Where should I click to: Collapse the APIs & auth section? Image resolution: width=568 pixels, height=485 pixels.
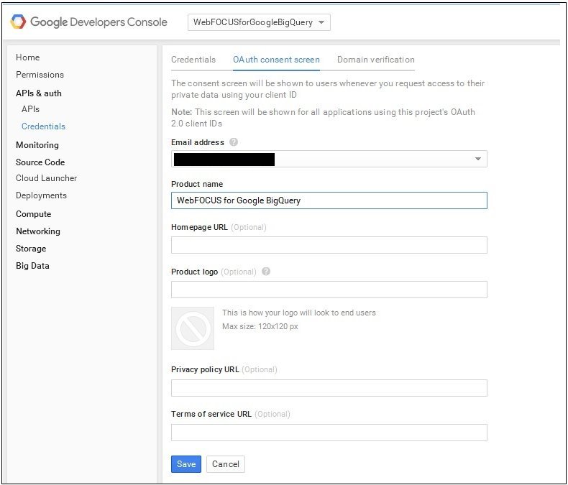tap(39, 93)
